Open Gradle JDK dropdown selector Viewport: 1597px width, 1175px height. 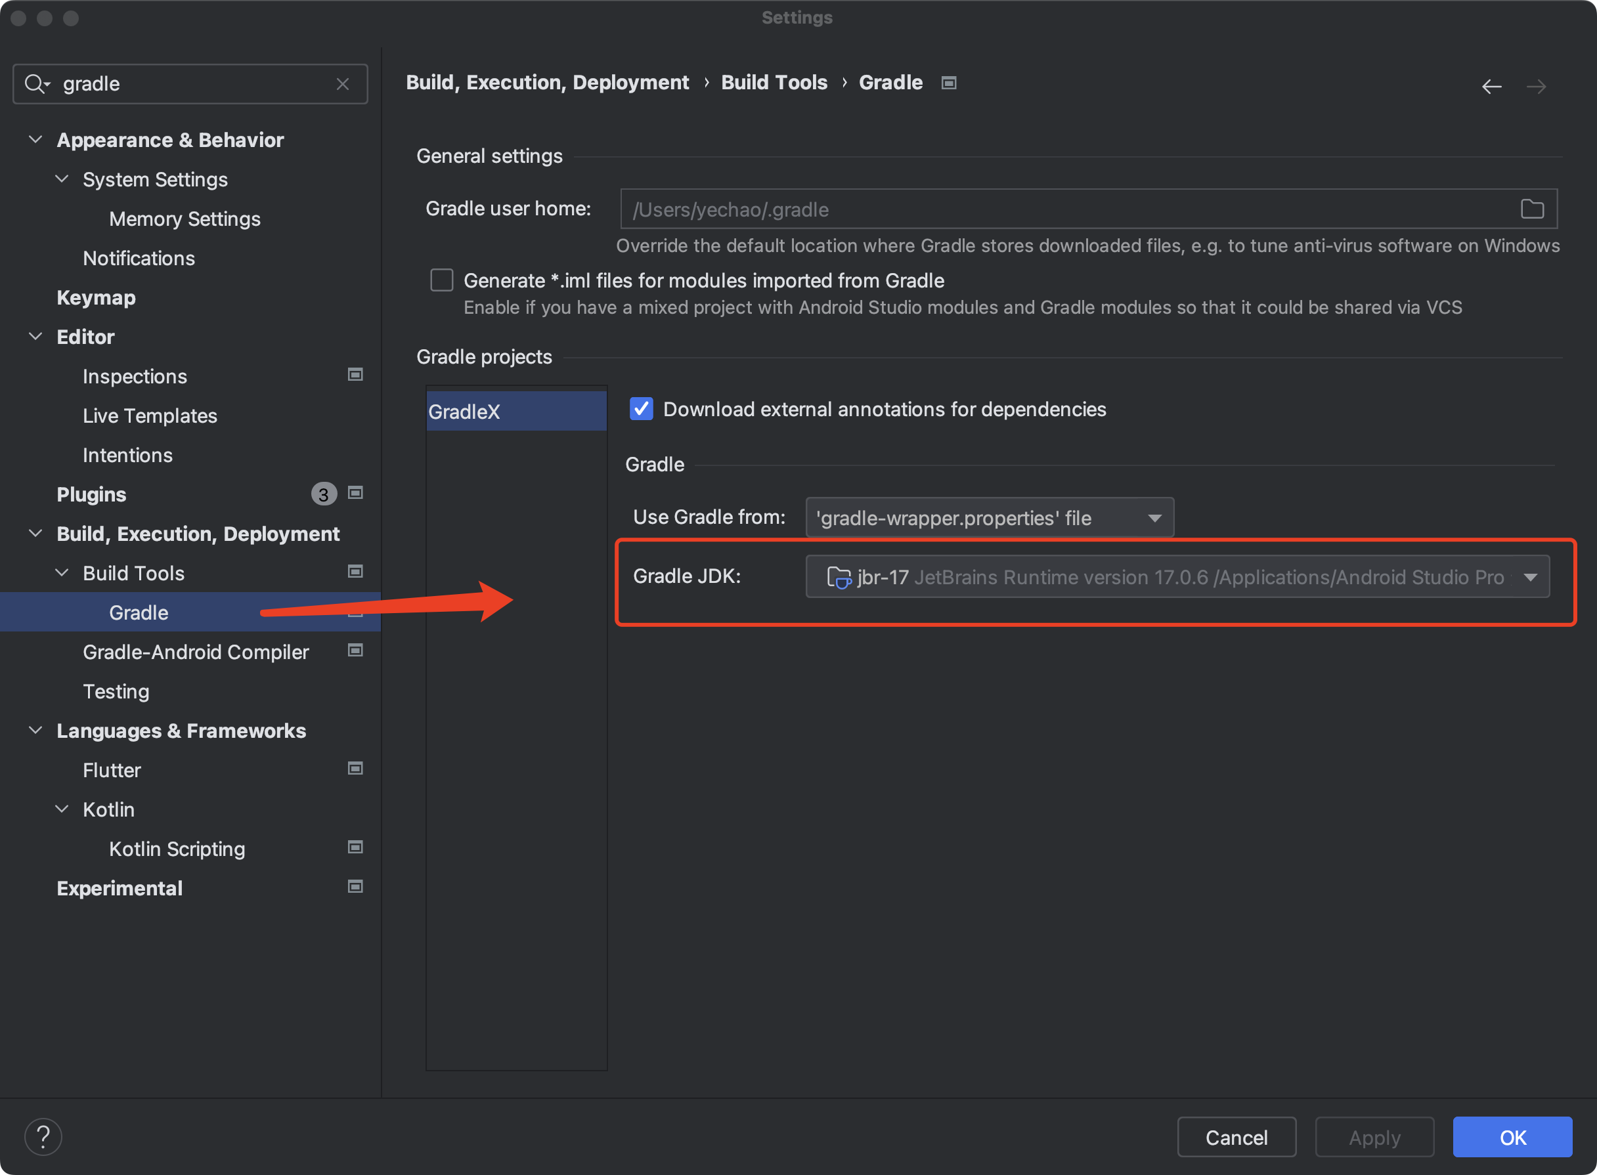click(x=1530, y=575)
